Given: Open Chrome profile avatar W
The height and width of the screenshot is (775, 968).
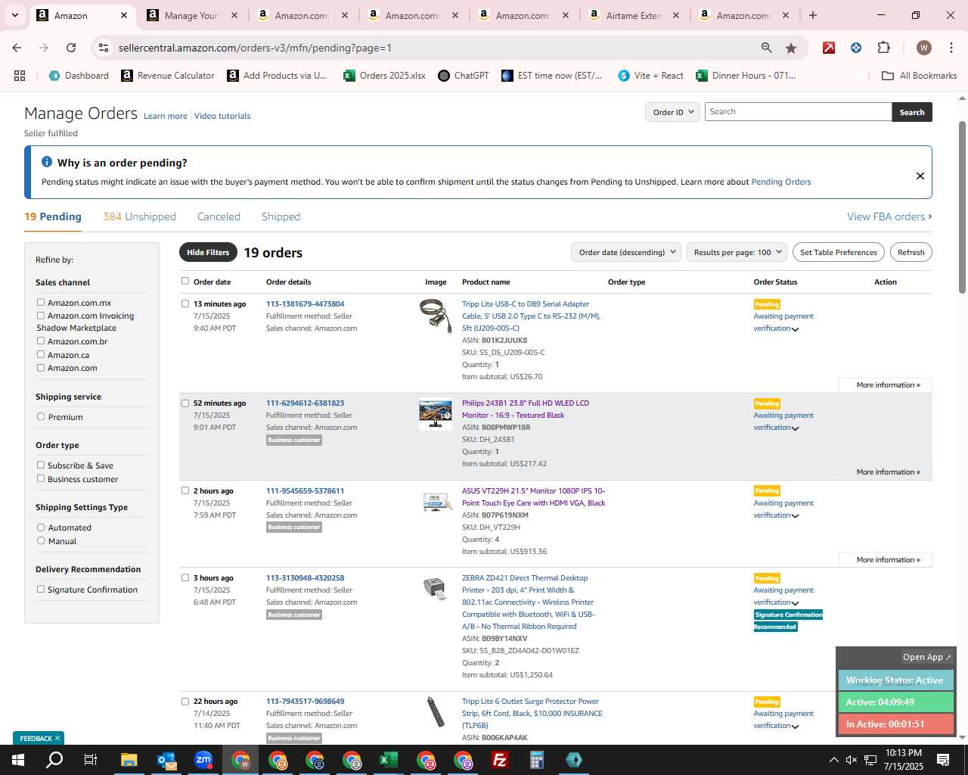Looking at the screenshot, I should [923, 48].
